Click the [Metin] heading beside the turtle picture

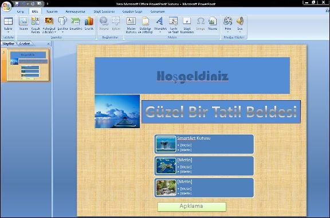184,160
